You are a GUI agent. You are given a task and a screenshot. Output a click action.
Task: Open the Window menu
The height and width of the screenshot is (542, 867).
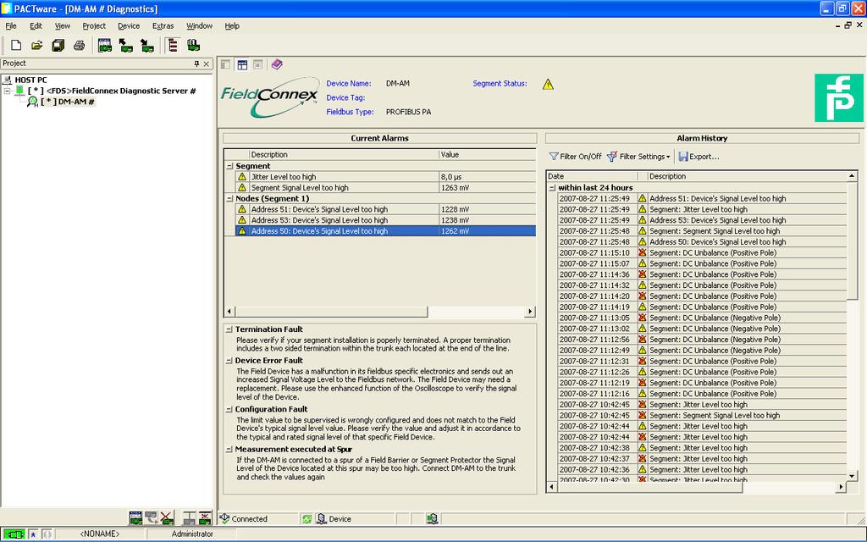[x=199, y=26]
